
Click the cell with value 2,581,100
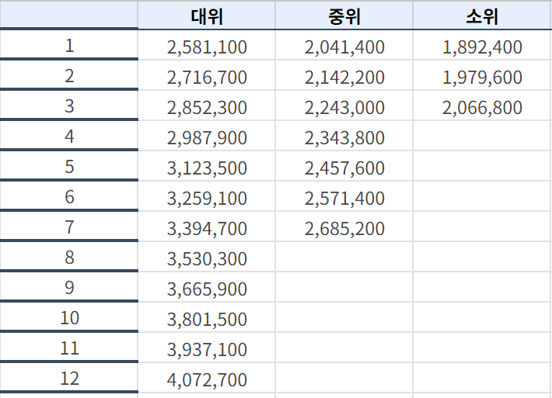click(x=207, y=45)
